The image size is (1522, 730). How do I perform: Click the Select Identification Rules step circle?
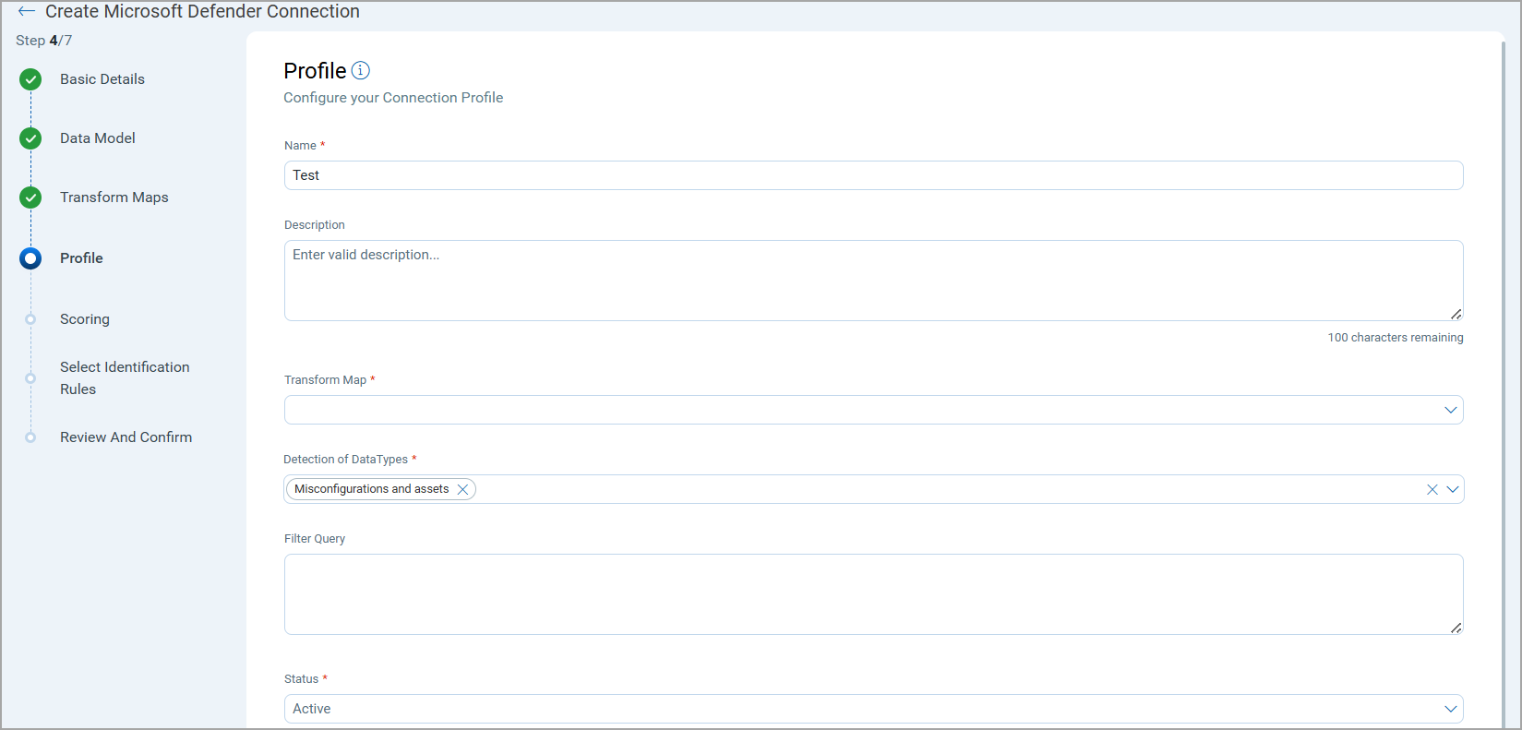[30, 378]
